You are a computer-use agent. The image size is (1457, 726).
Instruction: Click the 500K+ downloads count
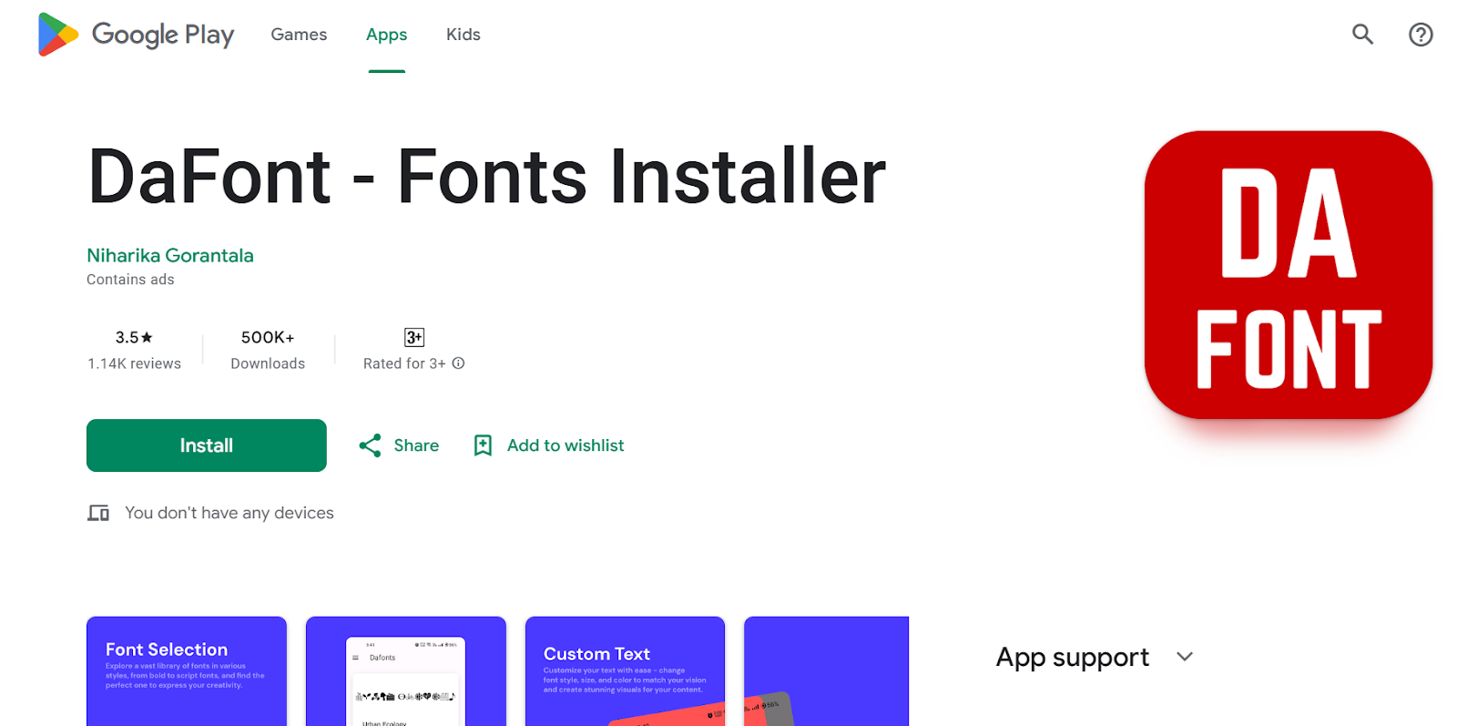tap(268, 337)
